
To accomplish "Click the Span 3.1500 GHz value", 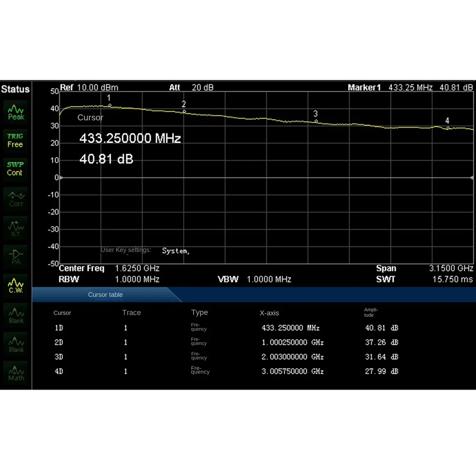I will pos(451,268).
